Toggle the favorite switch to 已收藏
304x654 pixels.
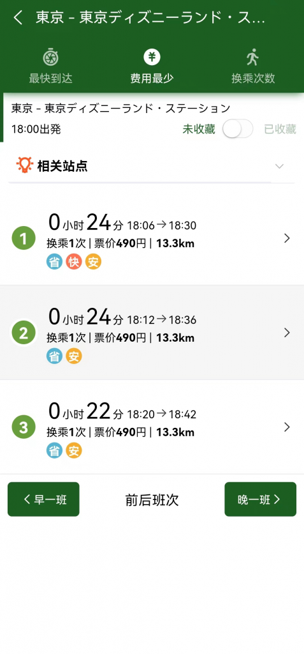point(237,129)
